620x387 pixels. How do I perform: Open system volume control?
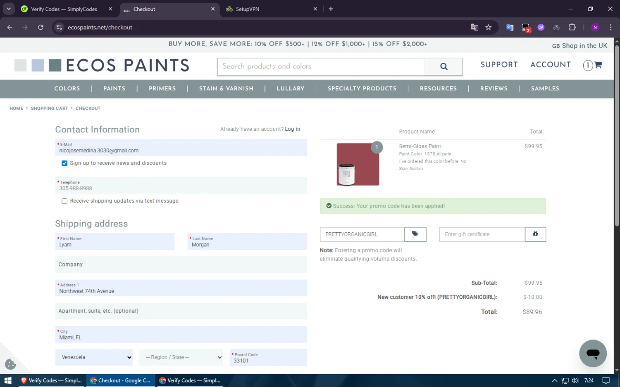click(575, 380)
